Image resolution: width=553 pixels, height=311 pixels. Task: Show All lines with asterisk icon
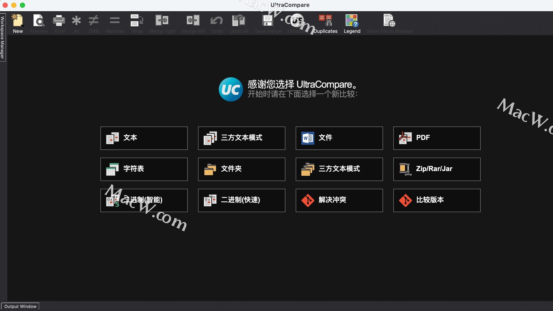tap(77, 21)
